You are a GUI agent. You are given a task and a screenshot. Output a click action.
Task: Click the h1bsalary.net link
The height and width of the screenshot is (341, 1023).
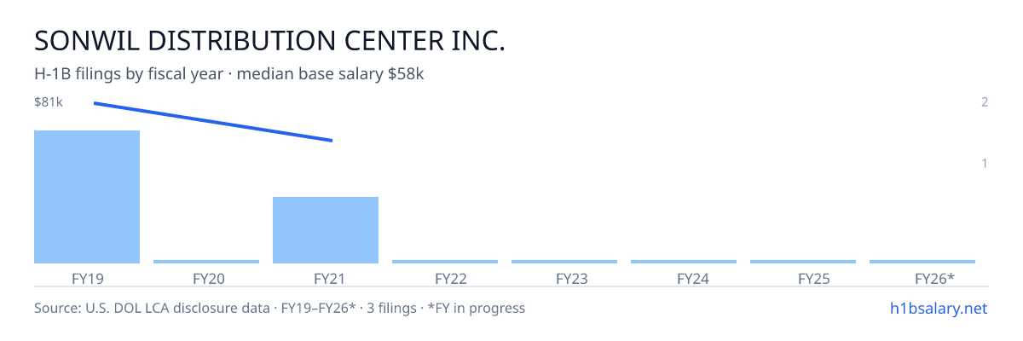938,308
